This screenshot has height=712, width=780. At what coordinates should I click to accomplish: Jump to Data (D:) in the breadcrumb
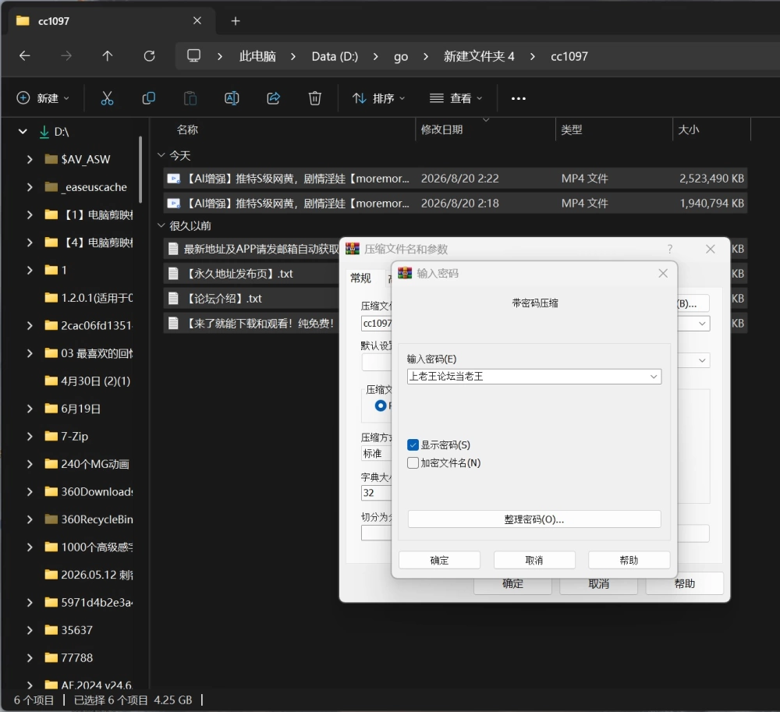point(335,56)
